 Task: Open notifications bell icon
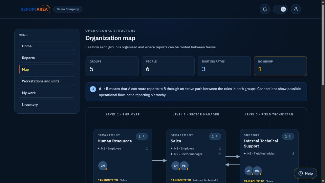265,9
